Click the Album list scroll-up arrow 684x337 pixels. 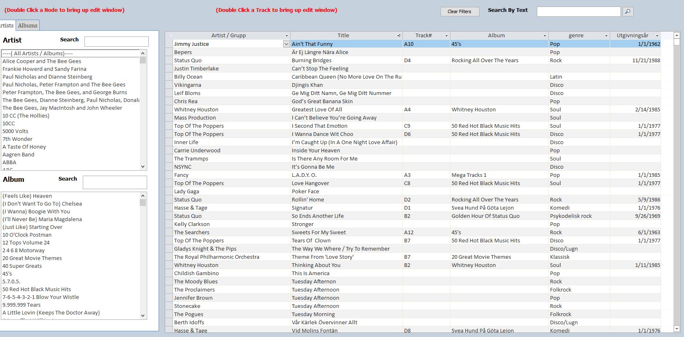143,196
